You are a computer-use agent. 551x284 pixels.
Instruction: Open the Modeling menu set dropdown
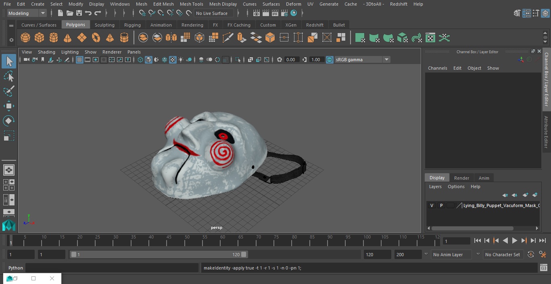(27, 13)
